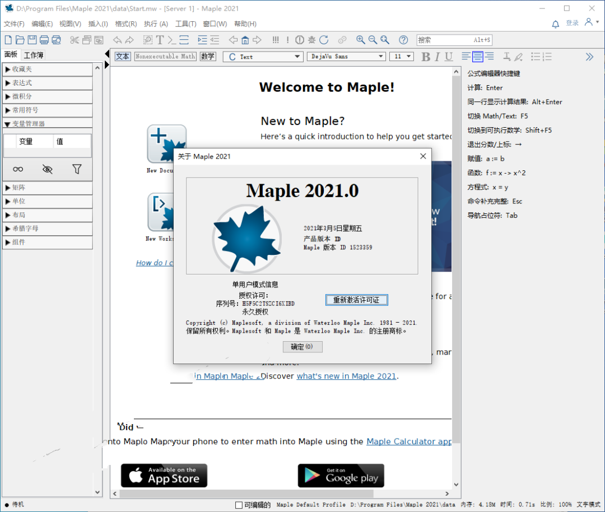Screen dimensions: 605x512
Task: Open the 编辑(E) menu
Action: pyautogui.click(x=42, y=24)
